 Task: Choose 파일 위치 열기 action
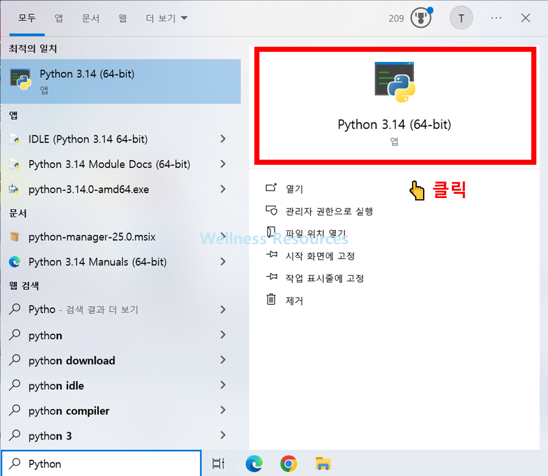coord(316,234)
